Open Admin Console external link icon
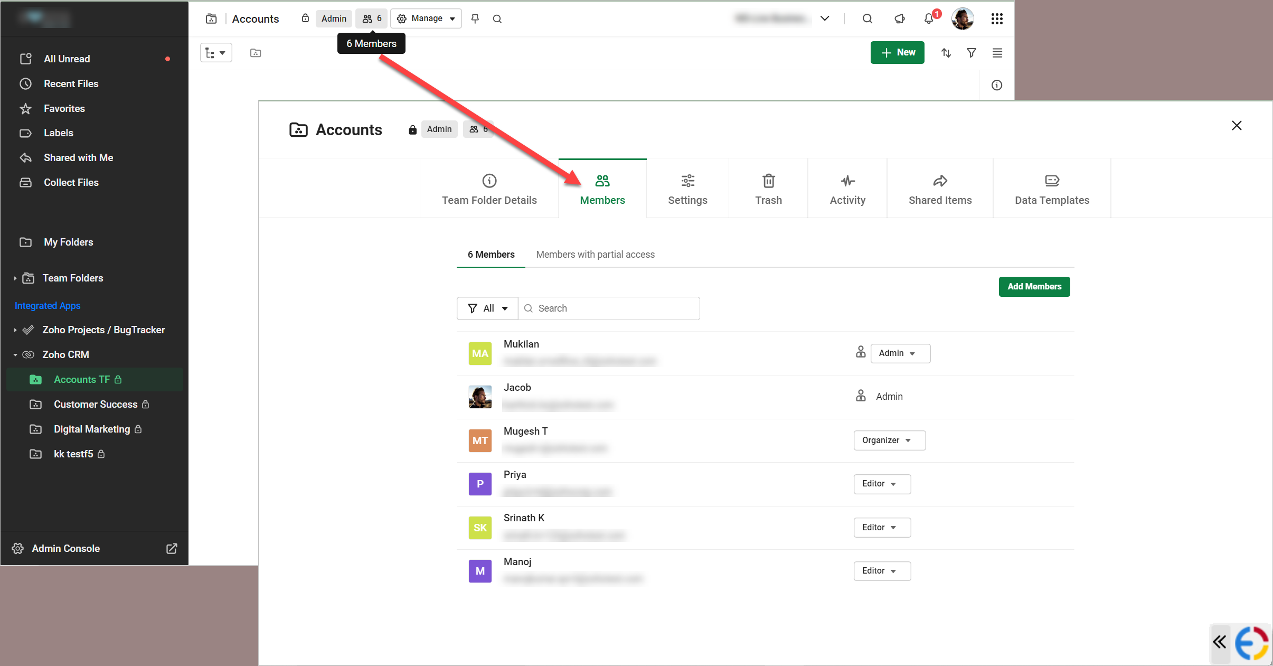 click(x=172, y=548)
